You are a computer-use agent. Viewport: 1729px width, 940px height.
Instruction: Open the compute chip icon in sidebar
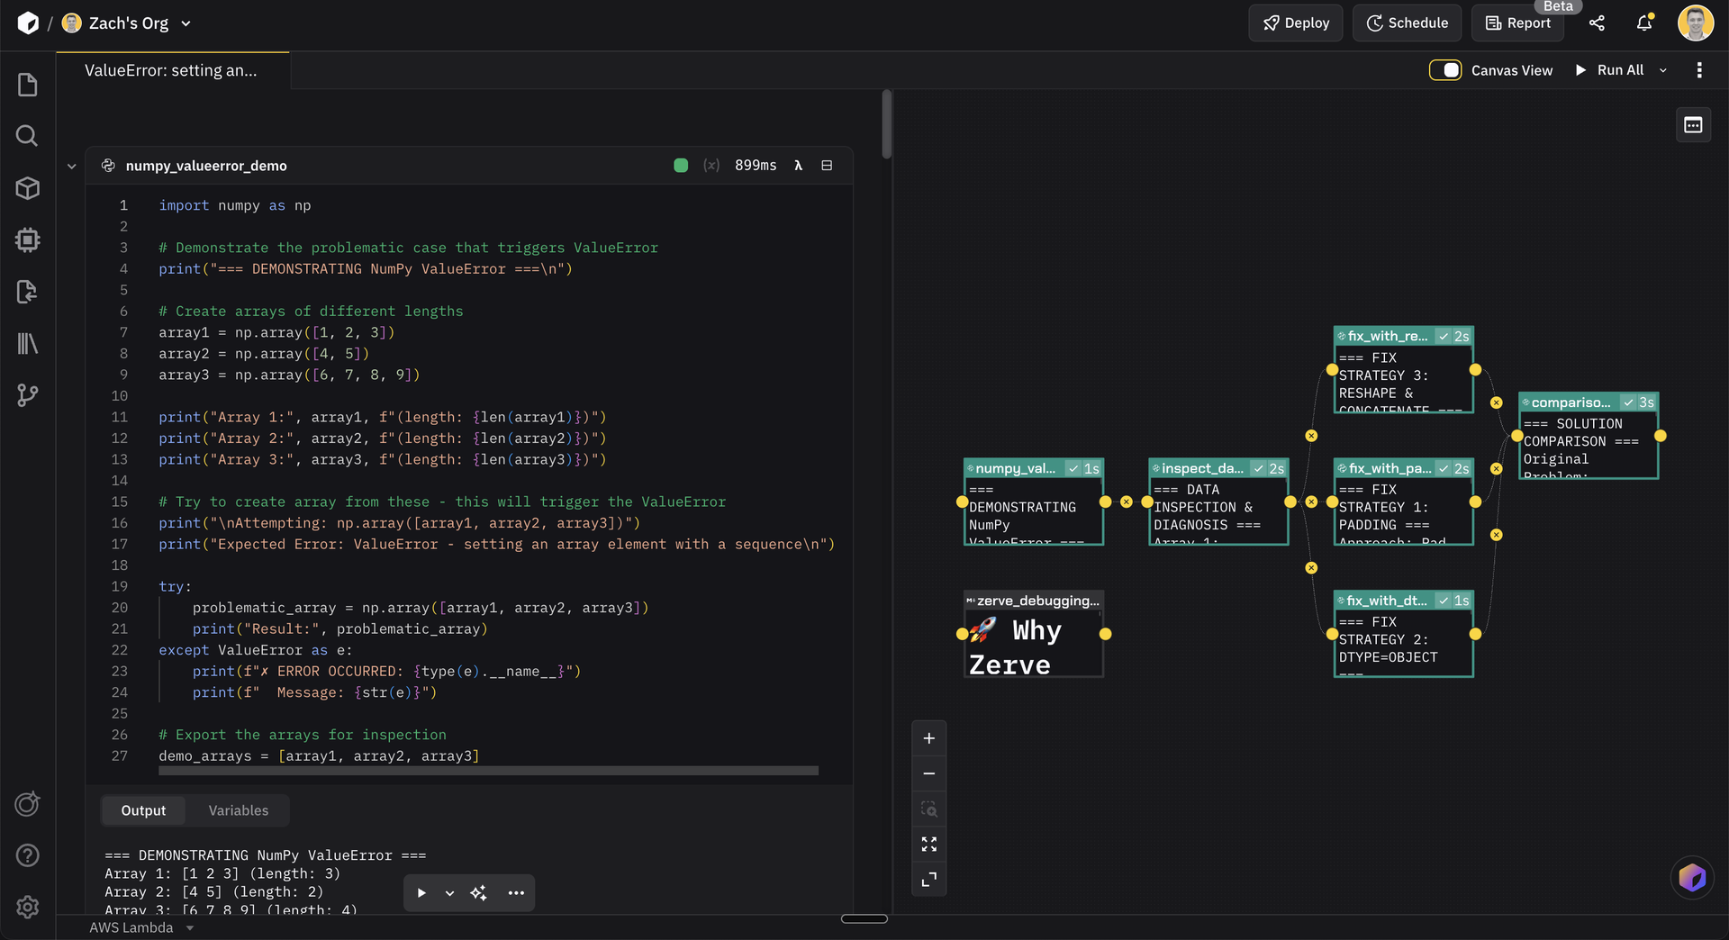coord(28,240)
